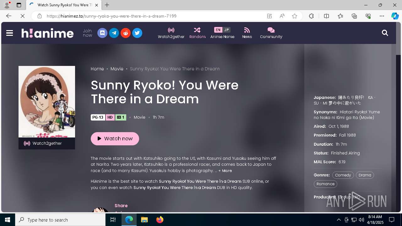Open the volume control

coord(361,220)
